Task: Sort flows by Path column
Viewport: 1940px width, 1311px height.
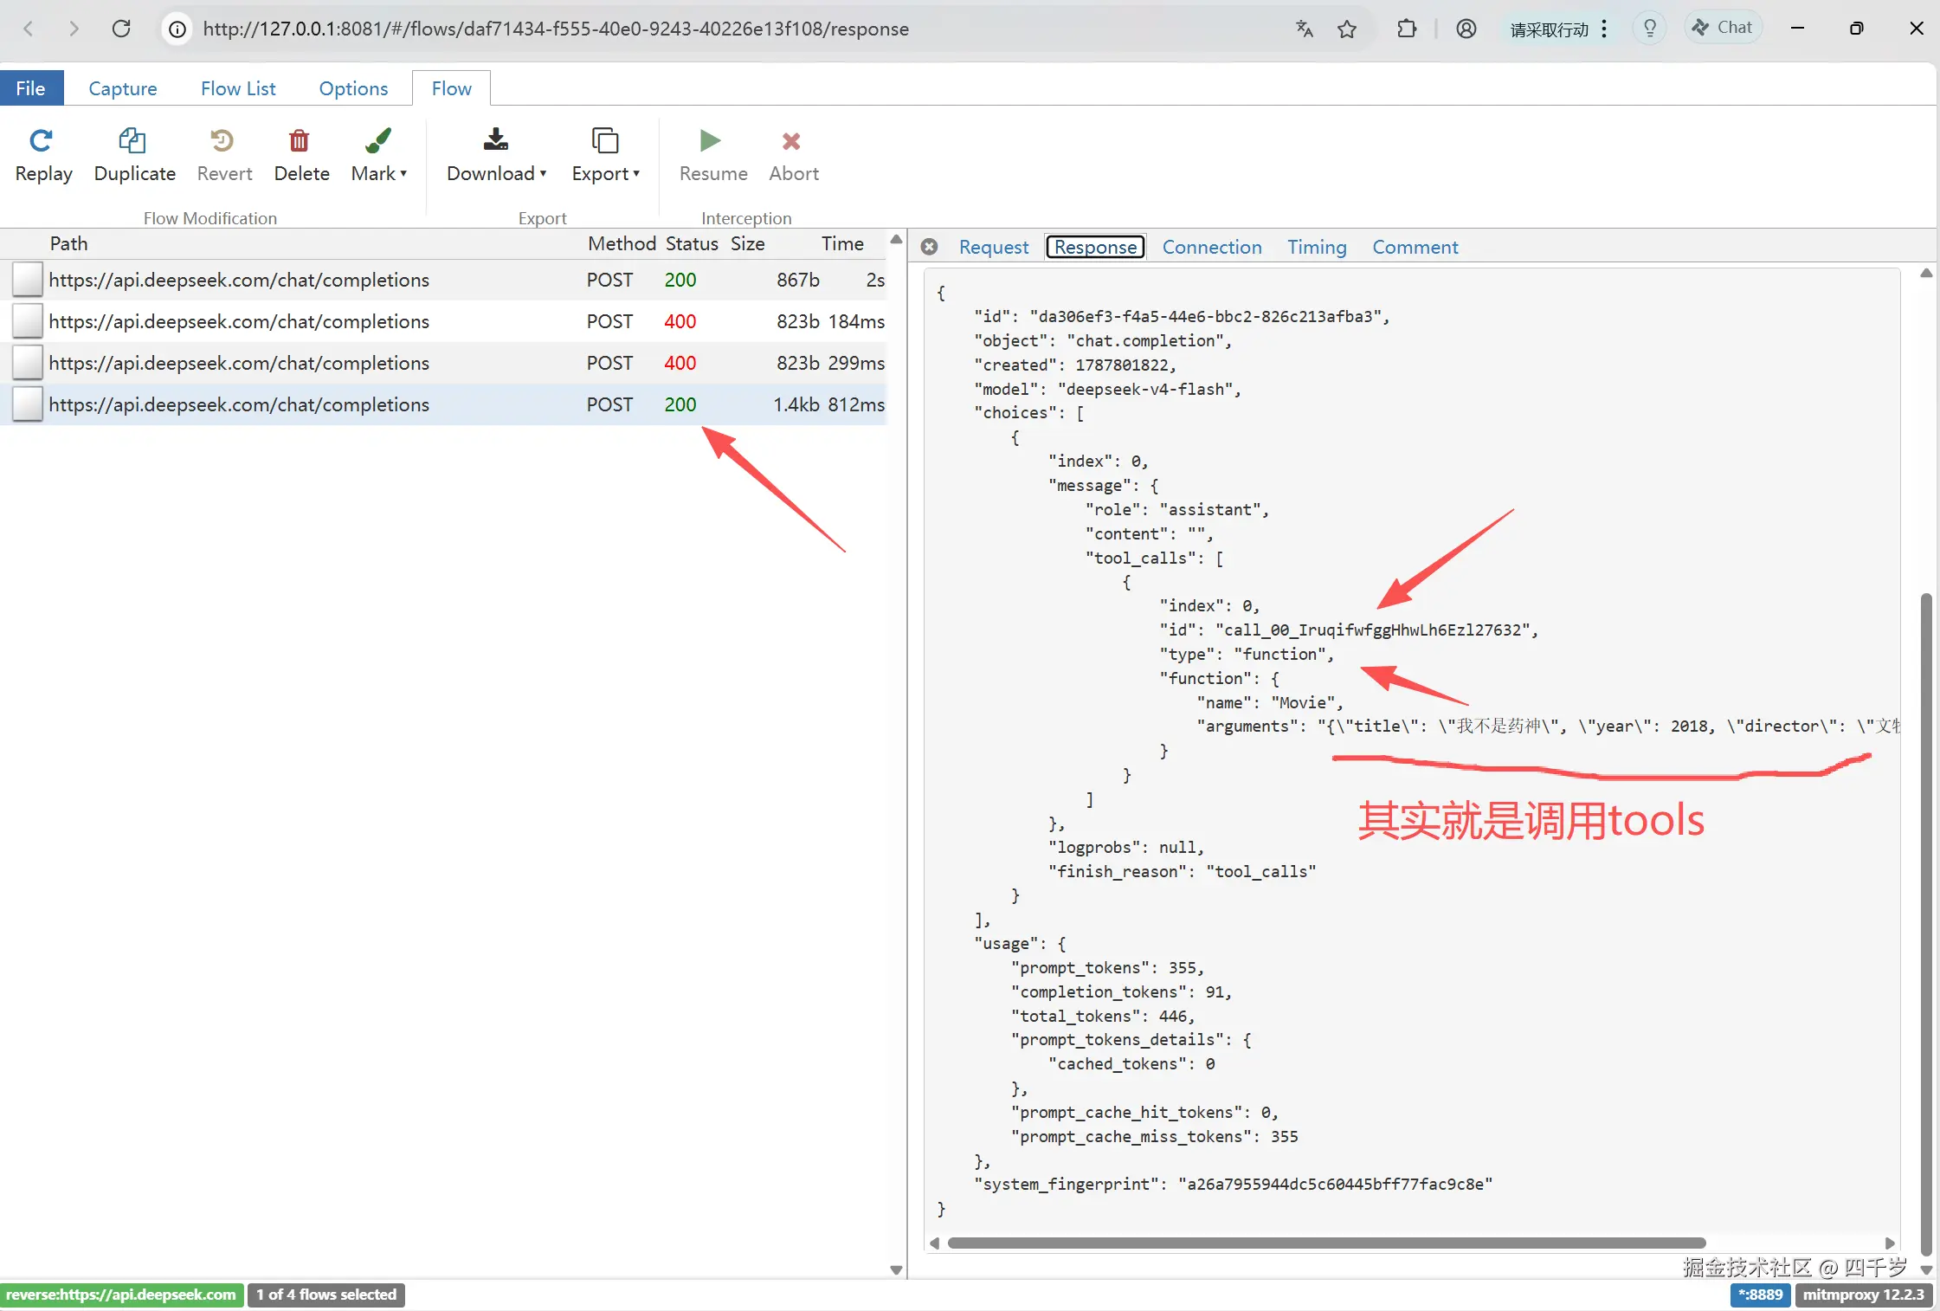Action: (x=69, y=243)
